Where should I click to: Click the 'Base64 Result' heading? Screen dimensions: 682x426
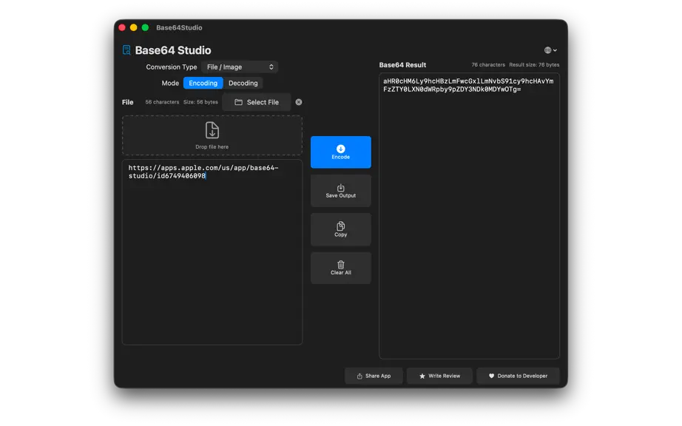(402, 65)
